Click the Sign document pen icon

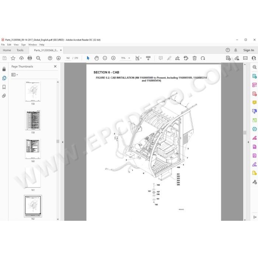pyautogui.click(x=178, y=58)
